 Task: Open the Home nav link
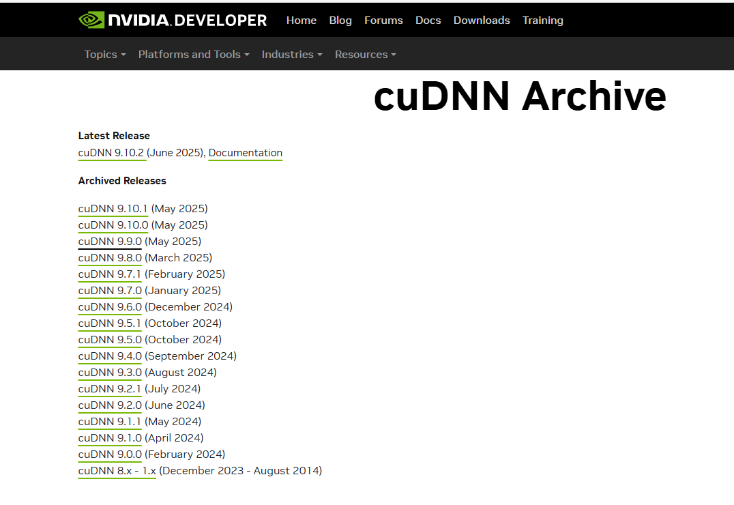[302, 20]
